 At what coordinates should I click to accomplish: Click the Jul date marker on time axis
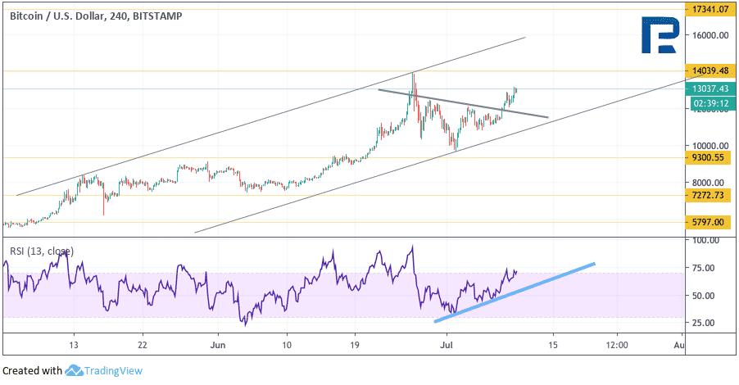coord(447,345)
